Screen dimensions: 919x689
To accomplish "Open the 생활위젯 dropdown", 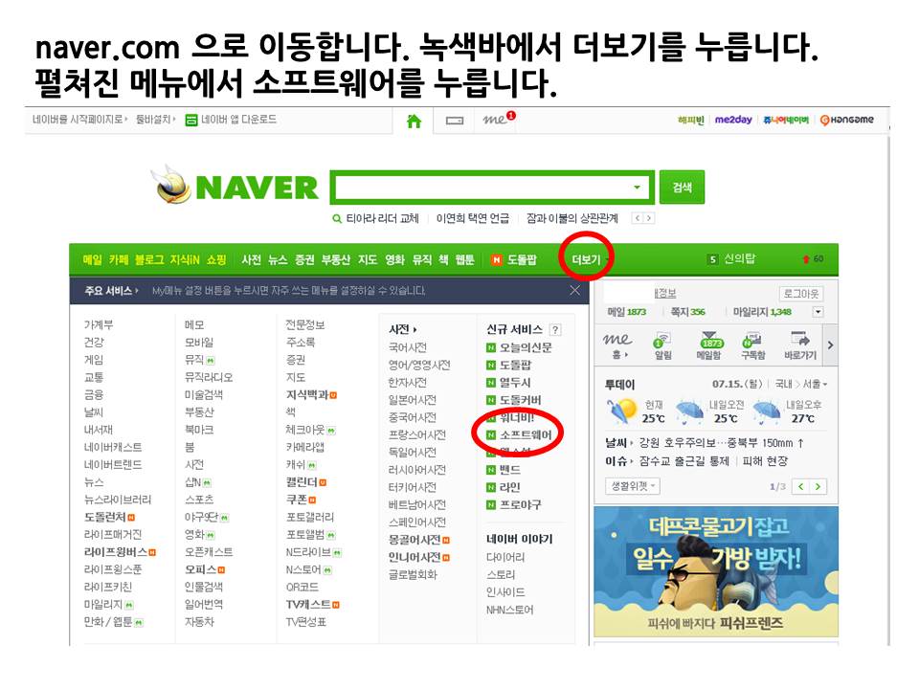I will 633,486.
